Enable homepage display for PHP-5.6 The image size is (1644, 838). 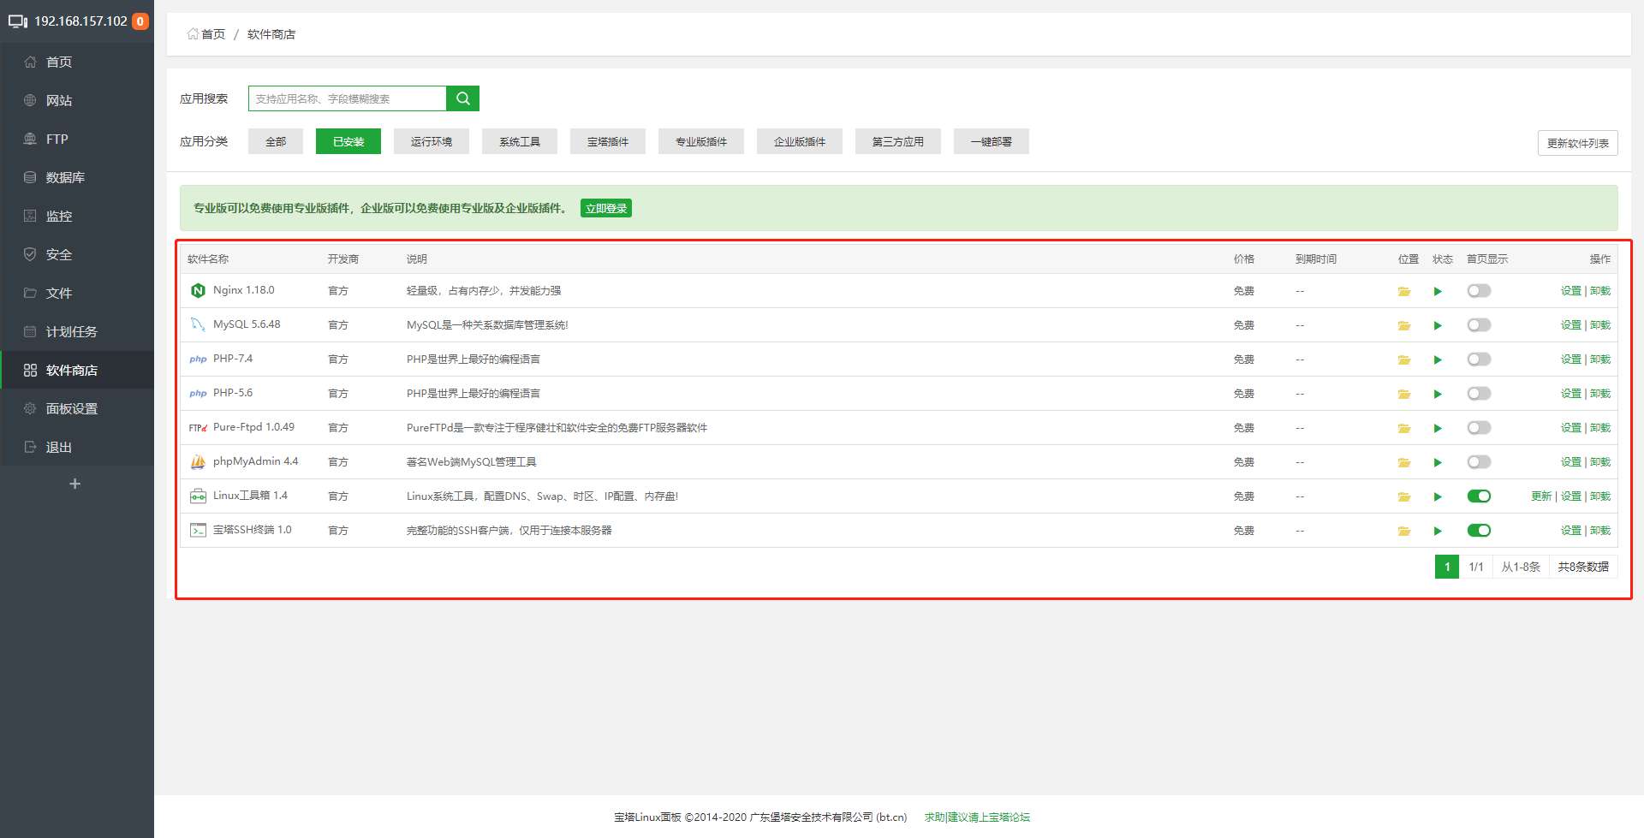click(x=1479, y=394)
